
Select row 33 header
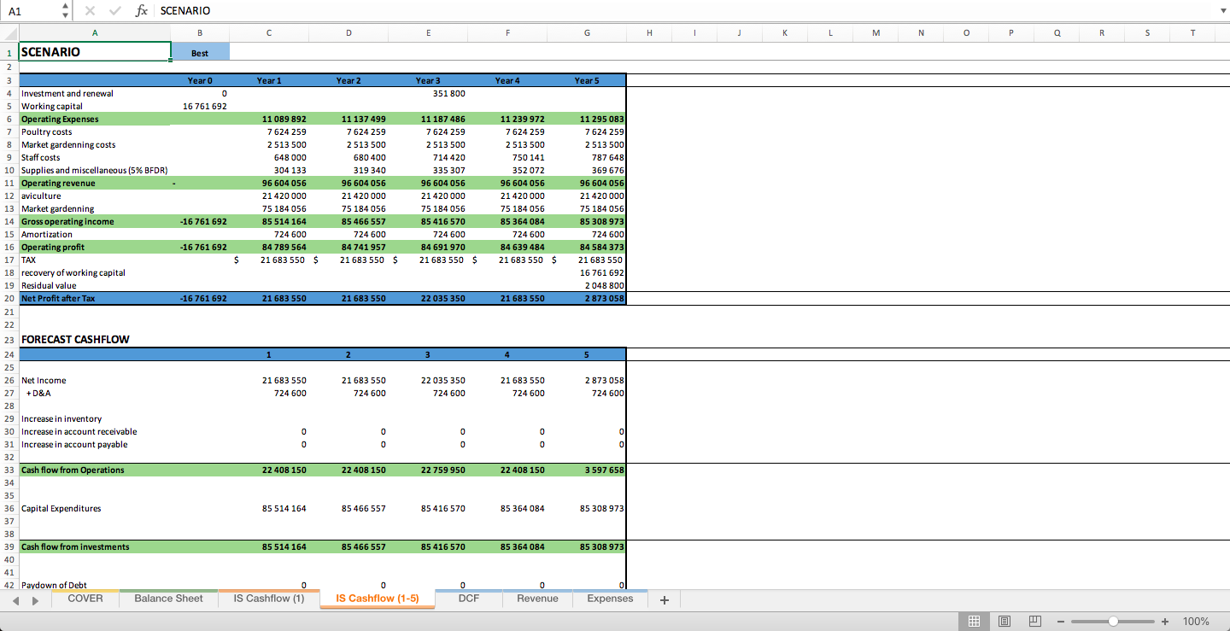click(9, 470)
